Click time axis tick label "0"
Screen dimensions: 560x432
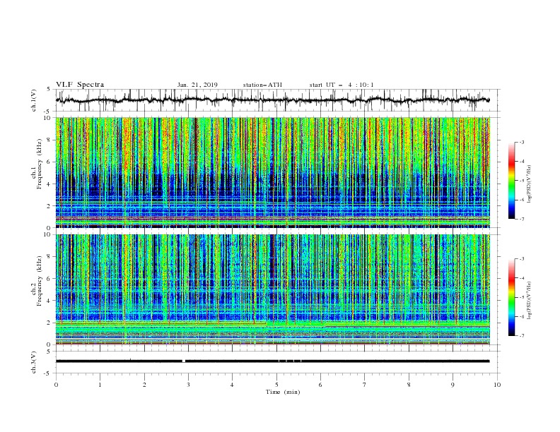pyautogui.click(x=56, y=385)
